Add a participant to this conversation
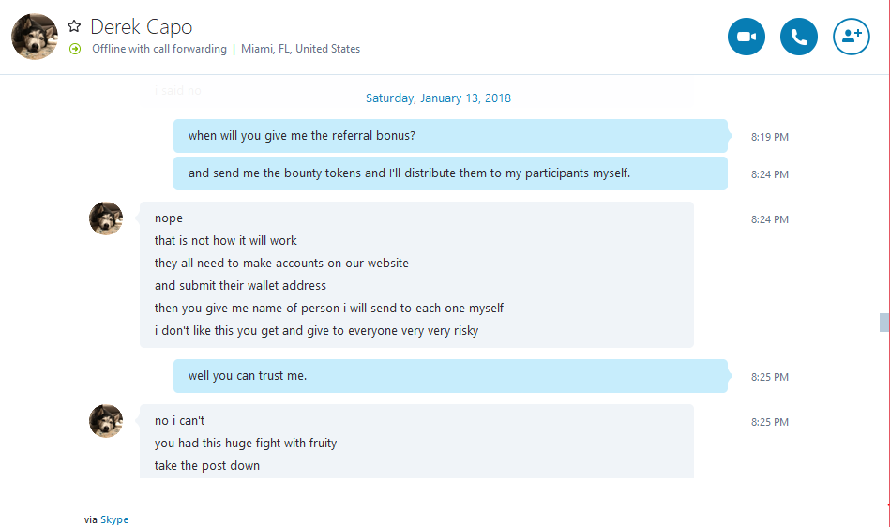The image size is (890, 527). click(851, 37)
